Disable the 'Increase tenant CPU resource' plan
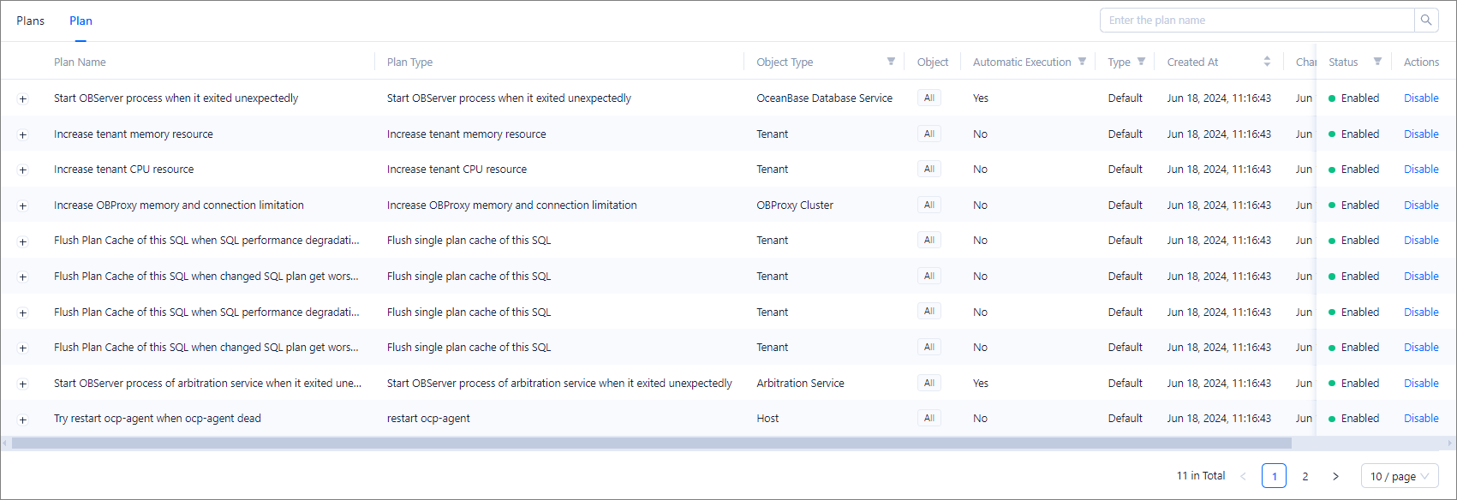The image size is (1457, 500). [1421, 170]
